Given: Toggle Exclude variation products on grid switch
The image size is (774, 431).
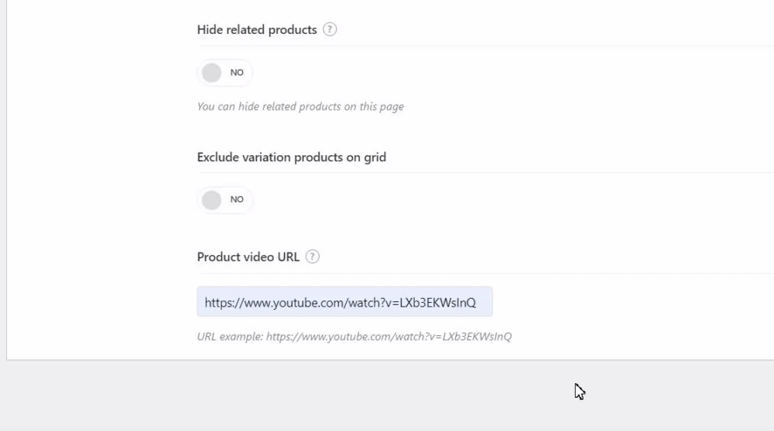Looking at the screenshot, I should tap(224, 200).
